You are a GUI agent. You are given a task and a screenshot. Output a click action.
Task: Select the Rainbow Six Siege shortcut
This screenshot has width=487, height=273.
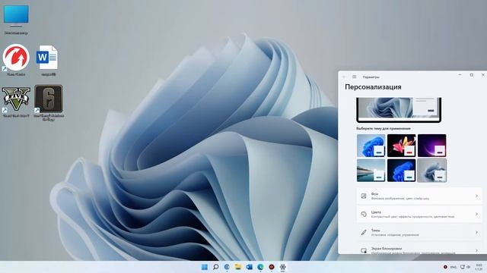[x=49, y=102]
